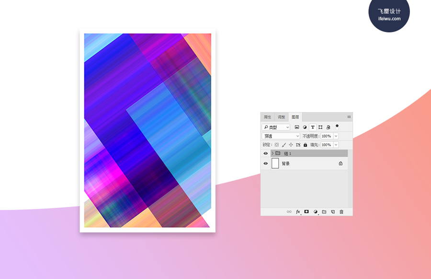Image resolution: width=431 pixels, height=279 pixels.
Task: Switch to the 属性 tab
Action: tap(267, 117)
